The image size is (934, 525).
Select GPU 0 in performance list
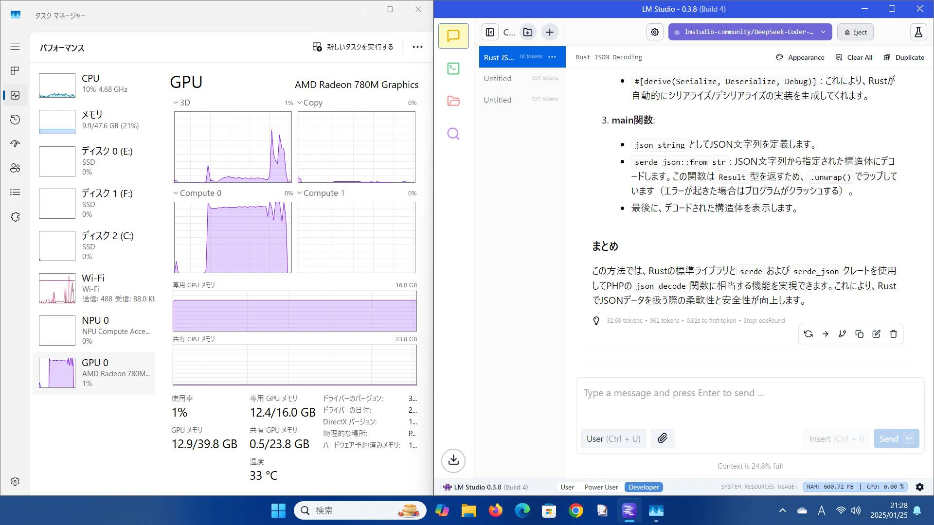coord(93,372)
